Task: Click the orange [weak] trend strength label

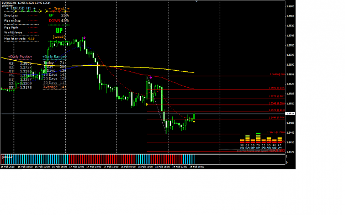Action: [59, 37]
